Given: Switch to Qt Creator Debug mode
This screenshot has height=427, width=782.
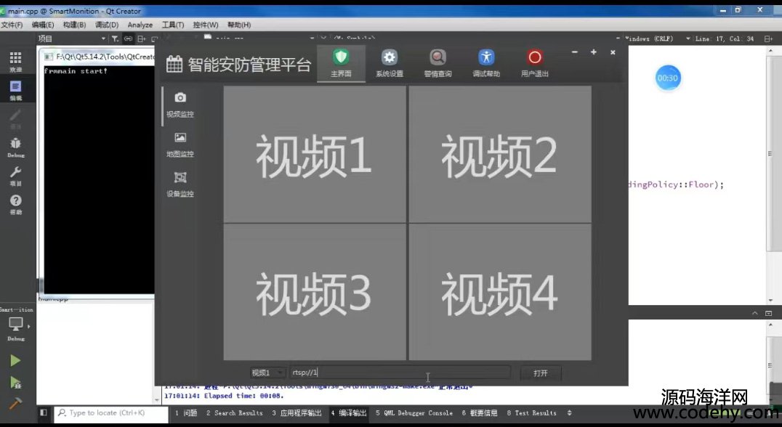Looking at the screenshot, I should click(15, 146).
